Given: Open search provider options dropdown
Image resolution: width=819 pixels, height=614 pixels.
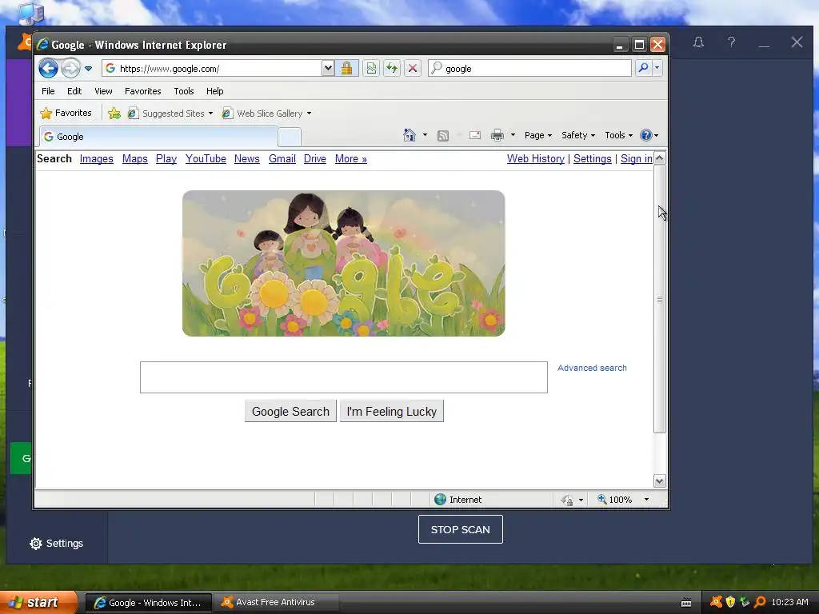Looking at the screenshot, I should (x=657, y=69).
